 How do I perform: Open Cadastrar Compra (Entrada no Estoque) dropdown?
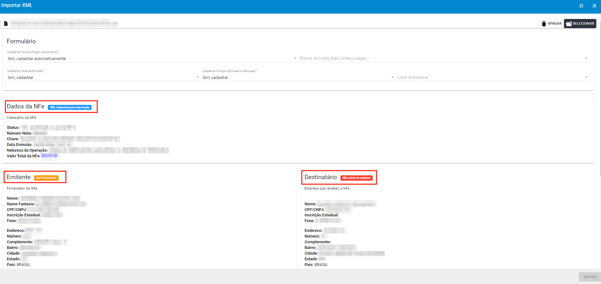[298, 77]
